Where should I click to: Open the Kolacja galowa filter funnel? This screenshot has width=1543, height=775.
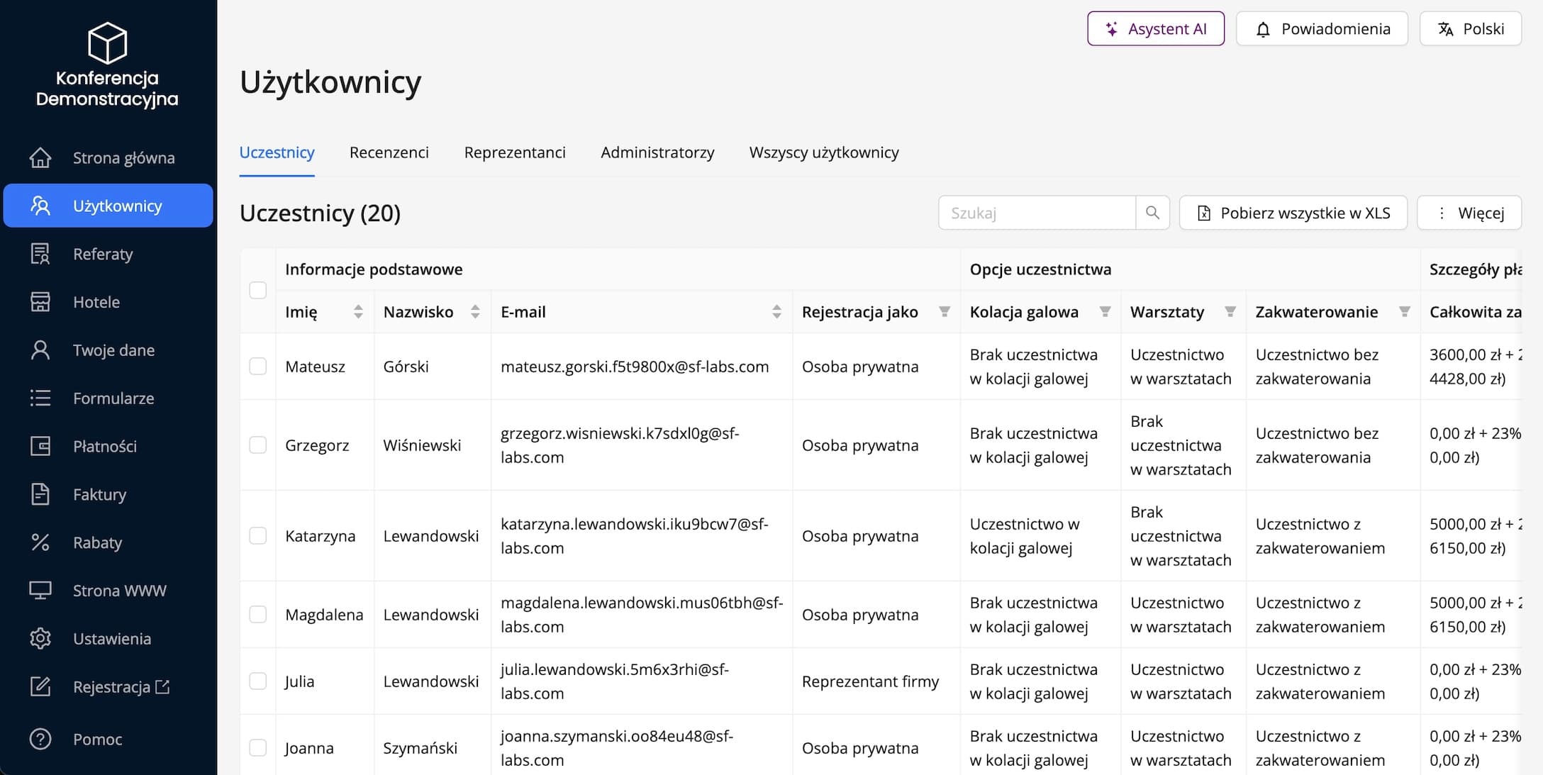(1105, 312)
